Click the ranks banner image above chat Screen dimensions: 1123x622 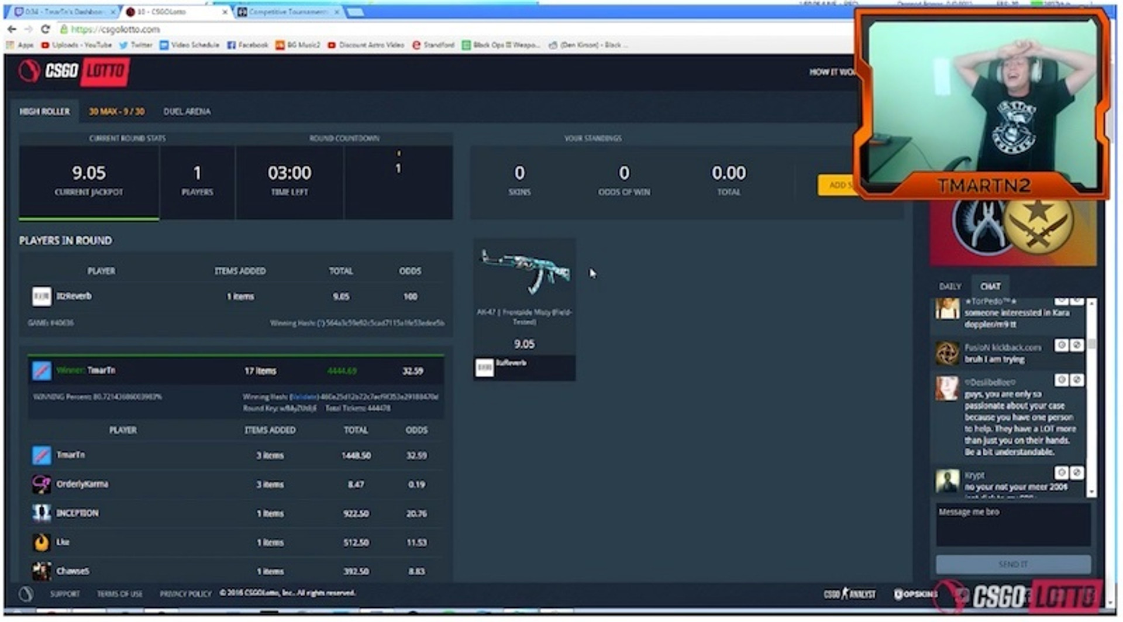[x=1013, y=233]
